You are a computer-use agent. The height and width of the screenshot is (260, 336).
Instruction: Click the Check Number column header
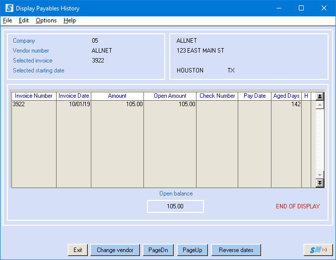point(217,96)
